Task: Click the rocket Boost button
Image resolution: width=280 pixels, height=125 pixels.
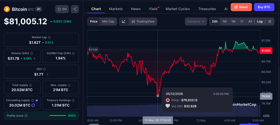Action: pyautogui.click(x=241, y=7)
